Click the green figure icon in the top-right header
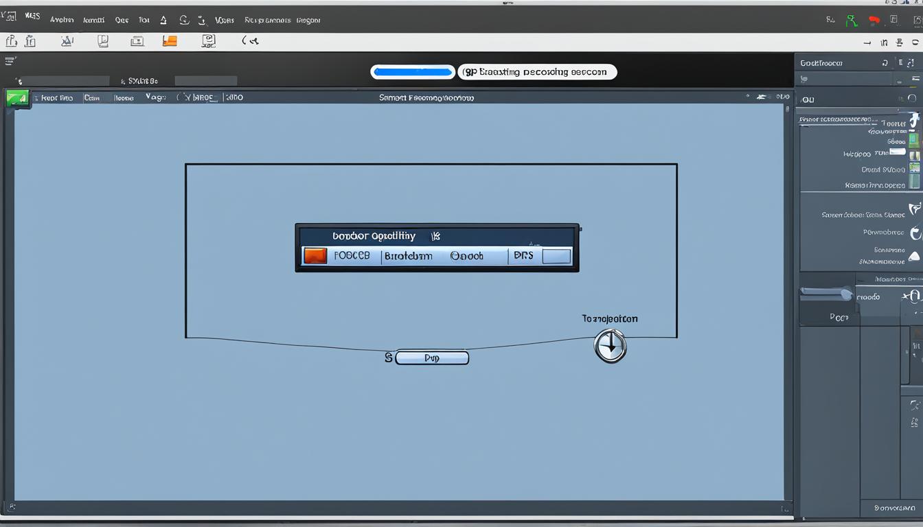923x527 pixels. (852, 21)
